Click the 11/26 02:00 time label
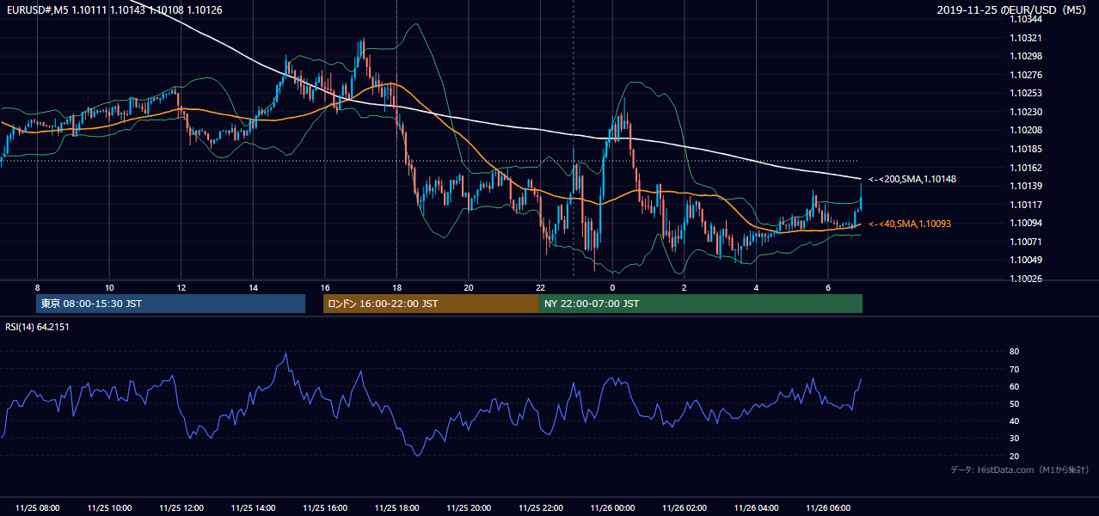The height and width of the screenshot is (516, 1099). 684,508
